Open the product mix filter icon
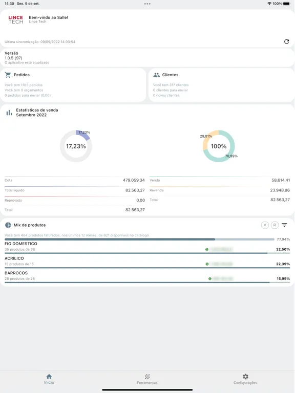 284,225
